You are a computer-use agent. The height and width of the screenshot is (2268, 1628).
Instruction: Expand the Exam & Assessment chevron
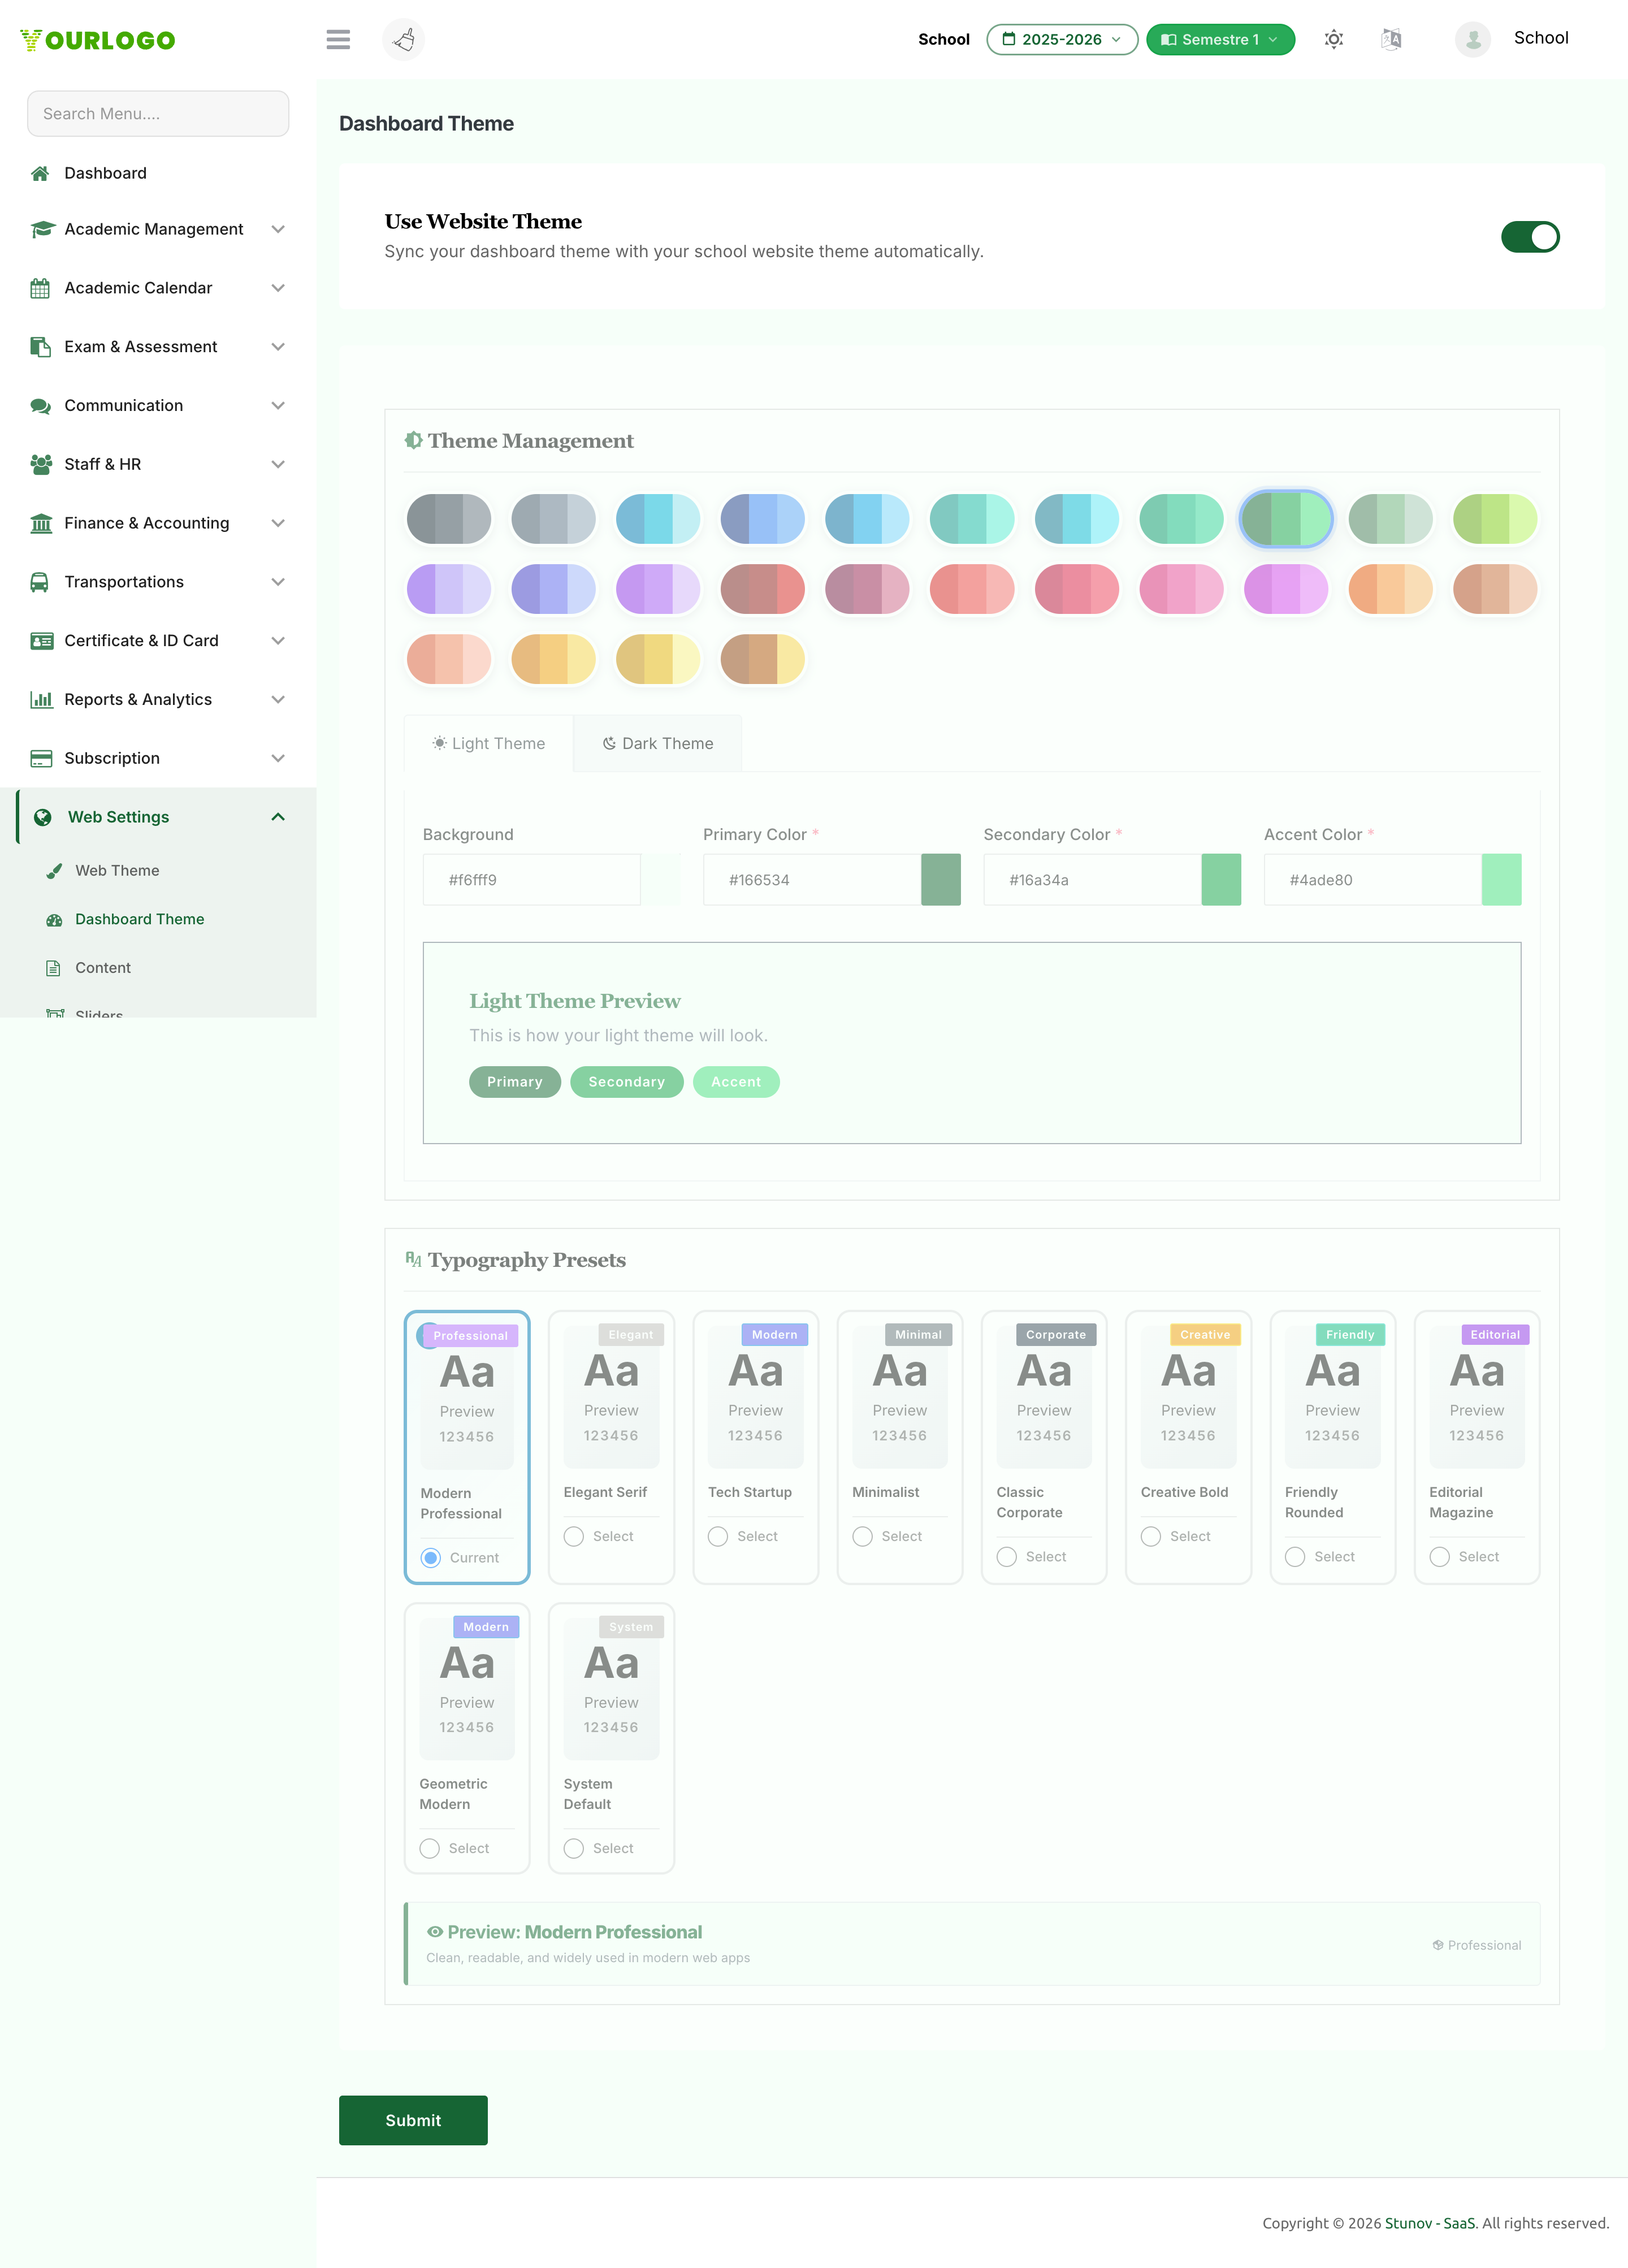point(278,347)
